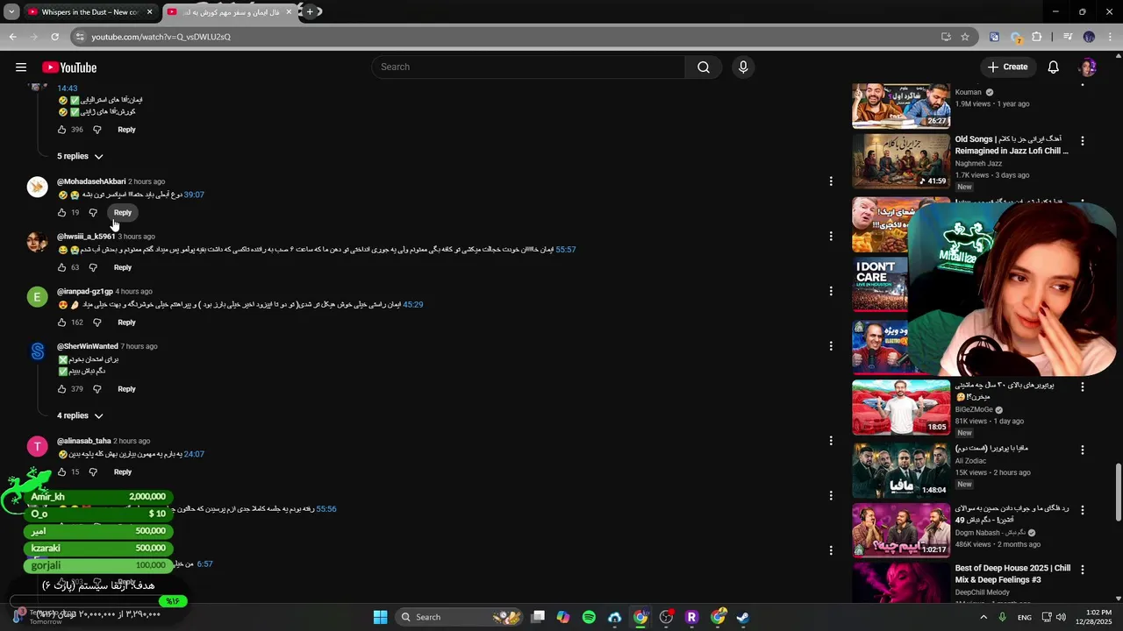Like the comment with 396 likes
1123x631 pixels.
(x=61, y=130)
